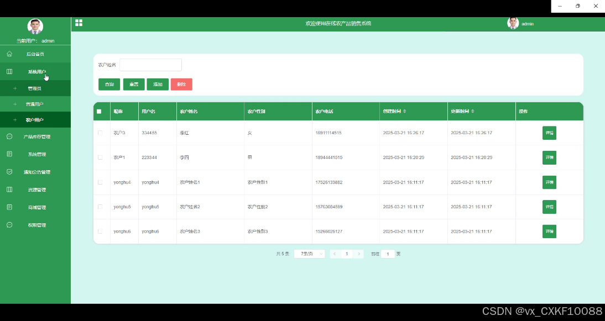Click the red 删除 delete button
The height and width of the screenshot is (321, 605).
(x=181, y=84)
